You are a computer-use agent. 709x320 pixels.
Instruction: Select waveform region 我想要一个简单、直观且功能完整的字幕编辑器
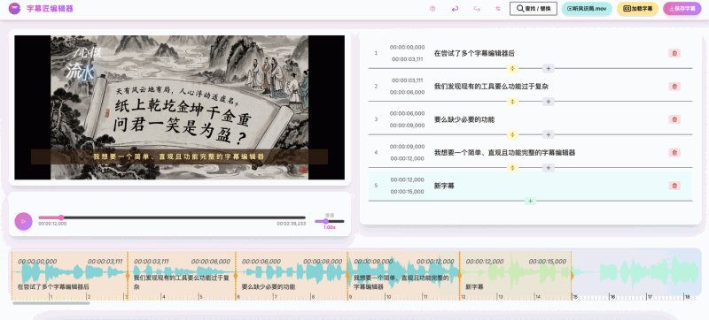tap(403, 275)
